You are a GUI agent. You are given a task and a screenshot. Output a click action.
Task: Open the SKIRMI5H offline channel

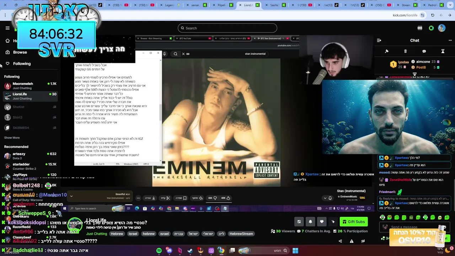coord(30,128)
